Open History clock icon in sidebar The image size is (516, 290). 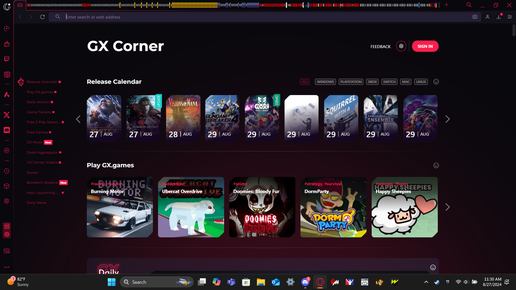6,171
